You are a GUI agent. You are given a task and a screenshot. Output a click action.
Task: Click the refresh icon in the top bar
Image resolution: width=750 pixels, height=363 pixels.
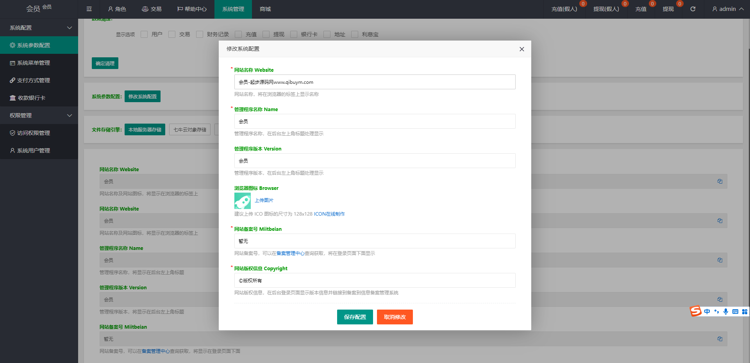[693, 9]
